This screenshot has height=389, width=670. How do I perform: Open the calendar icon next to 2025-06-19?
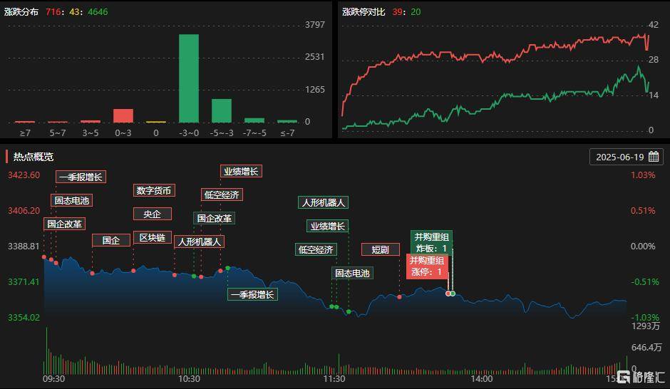pyautogui.click(x=654, y=157)
